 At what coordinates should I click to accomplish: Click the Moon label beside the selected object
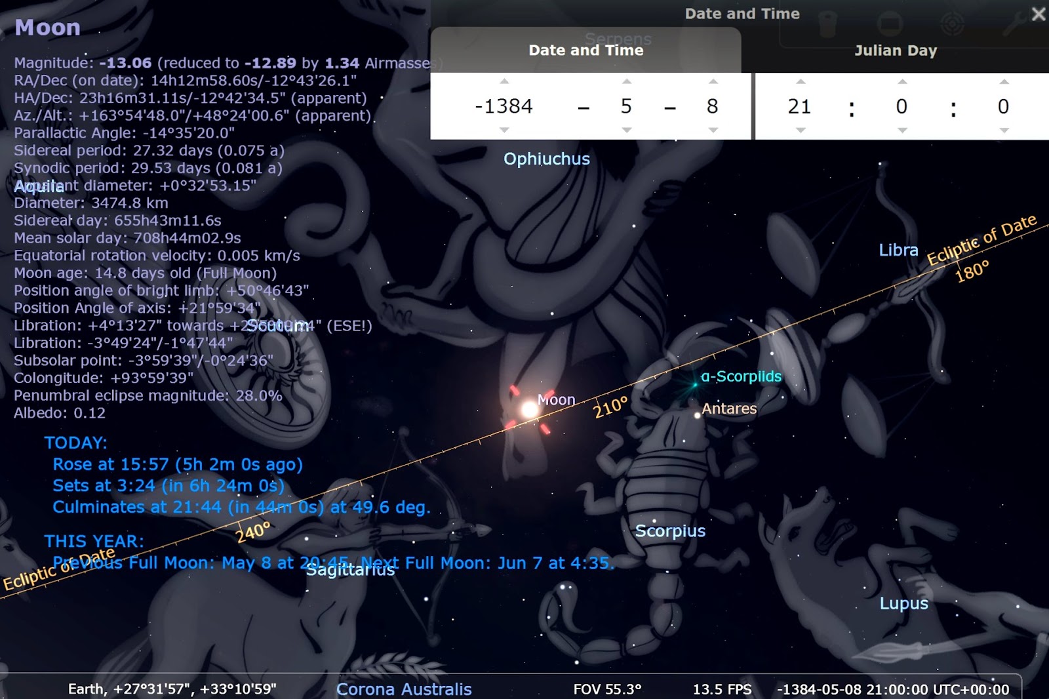[557, 400]
